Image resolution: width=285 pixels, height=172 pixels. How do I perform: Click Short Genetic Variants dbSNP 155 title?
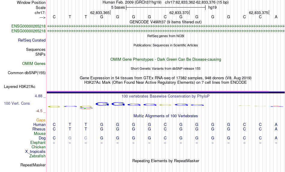click(166, 69)
